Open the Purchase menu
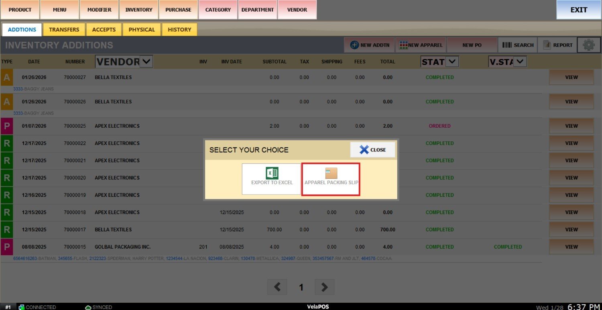 178,10
